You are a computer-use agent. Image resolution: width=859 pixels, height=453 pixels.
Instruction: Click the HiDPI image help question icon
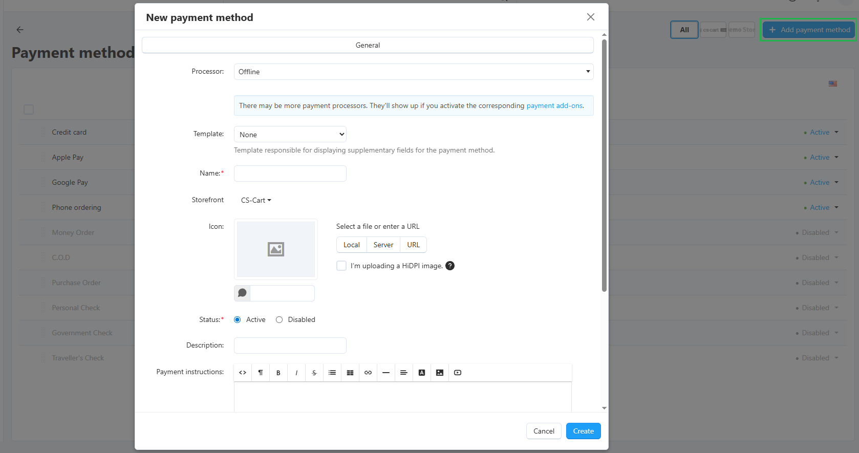tap(450, 266)
